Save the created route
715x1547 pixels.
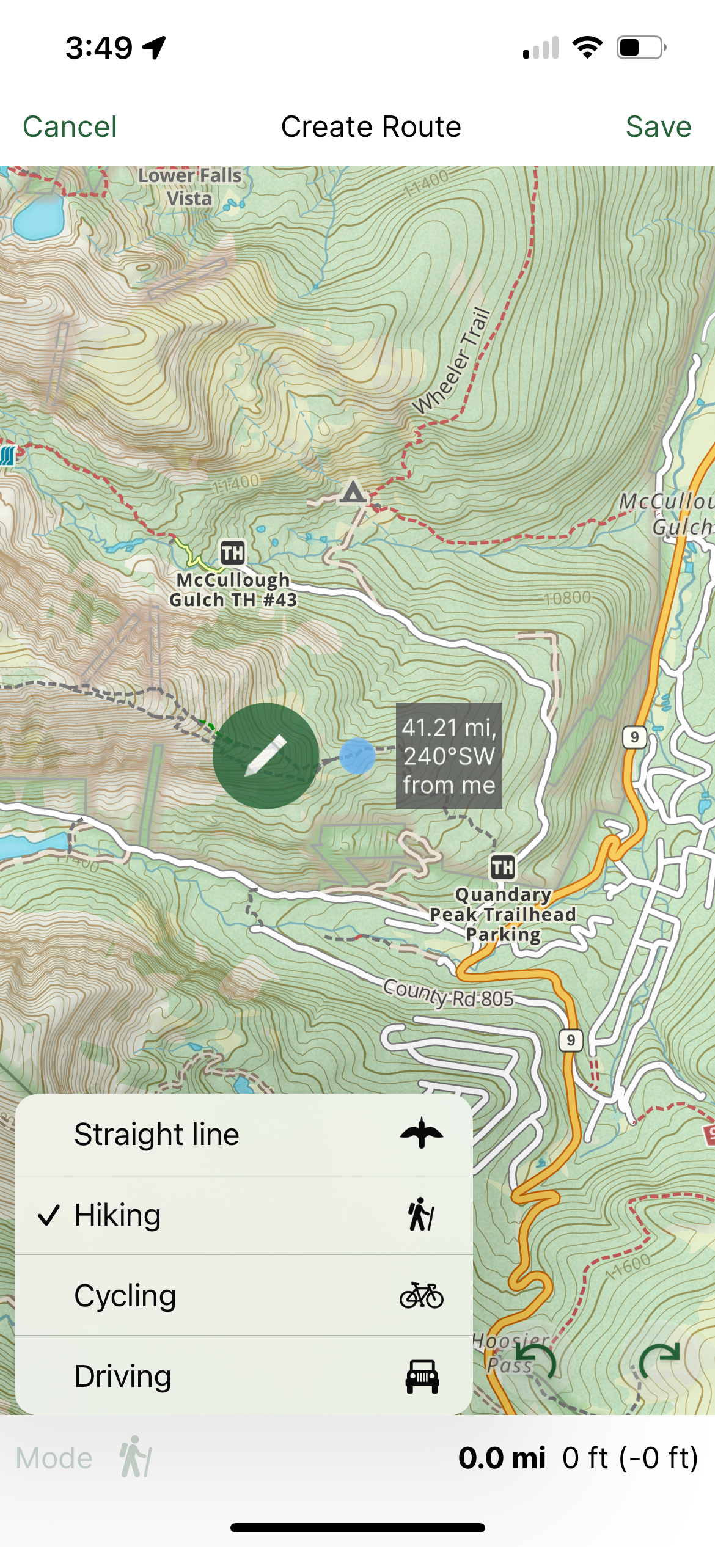[658, 127]
